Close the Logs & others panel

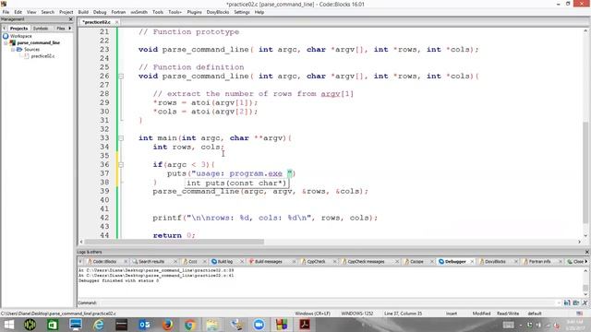point(586,252)
